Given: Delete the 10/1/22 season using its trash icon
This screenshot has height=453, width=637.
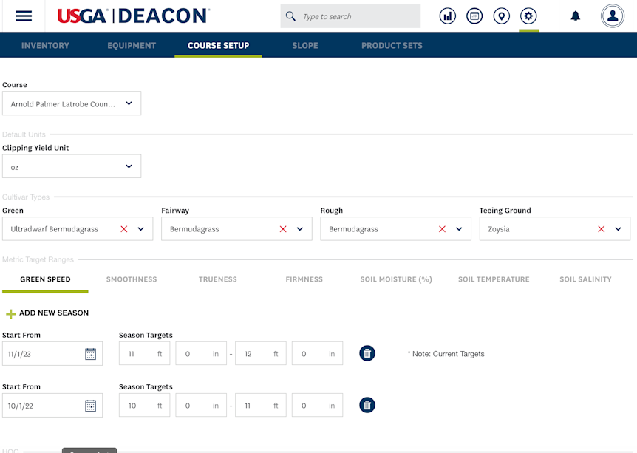Looking at the screenshot, I should pyautogui.click(x=367, y=405).
